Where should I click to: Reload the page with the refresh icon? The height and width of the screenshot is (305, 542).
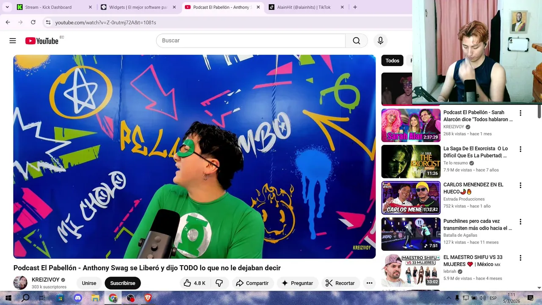[x=33, y=22]
